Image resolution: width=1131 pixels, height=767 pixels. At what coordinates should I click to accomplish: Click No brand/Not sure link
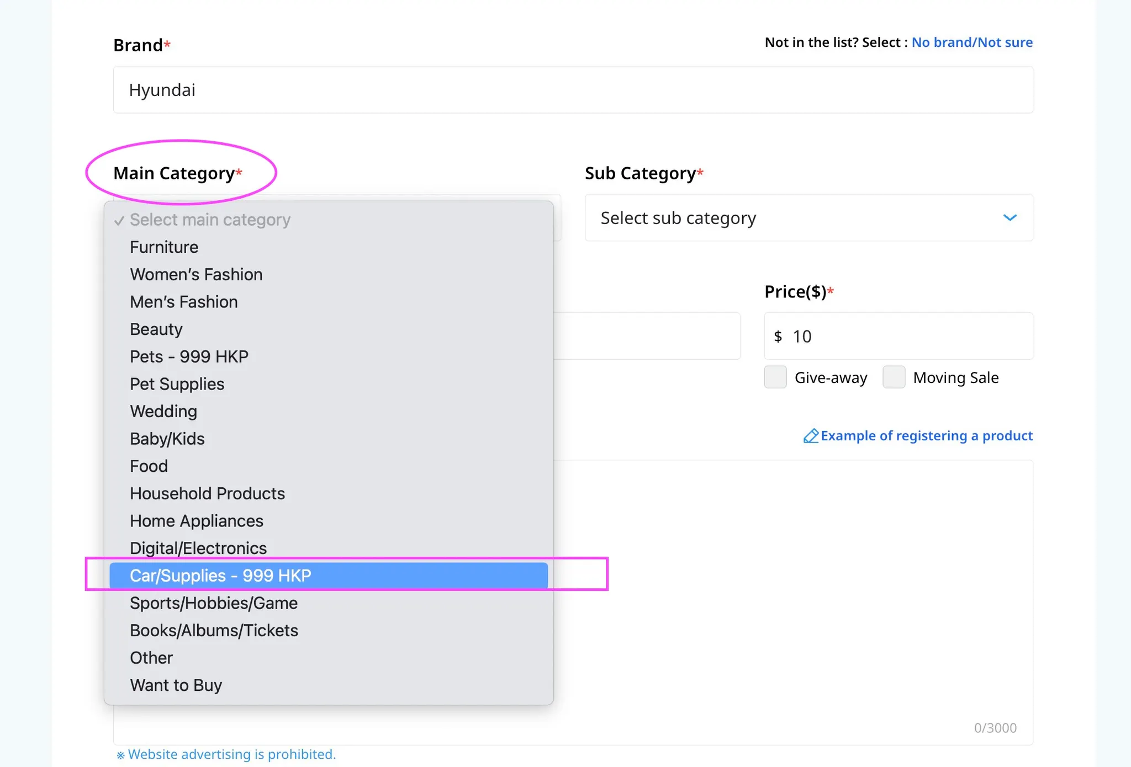(972, 42)
